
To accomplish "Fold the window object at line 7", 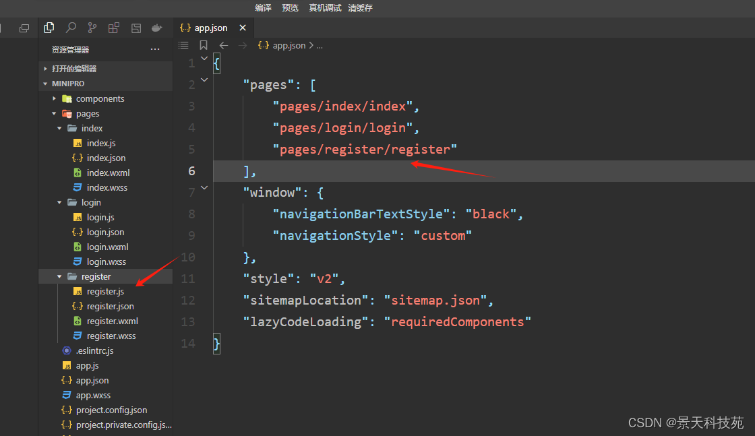I will [x=204, y=188].
